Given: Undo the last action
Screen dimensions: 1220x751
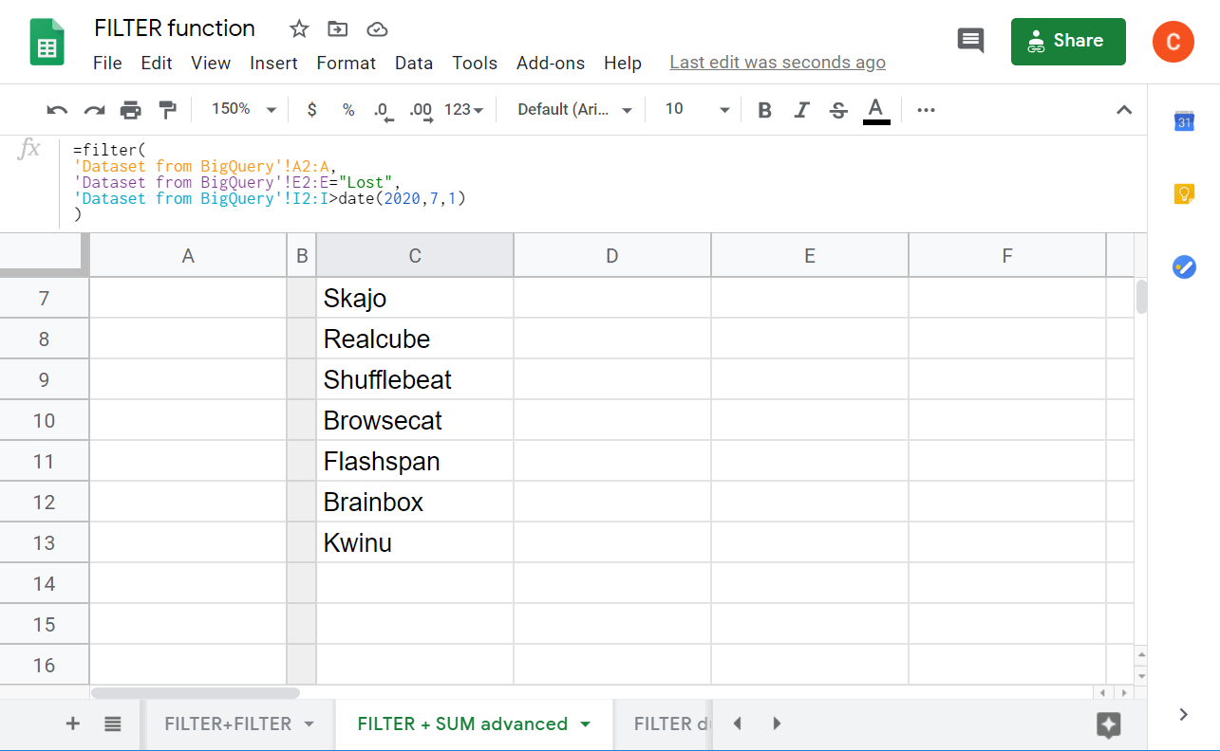Looking at the screenshot, I should (56, 110).
